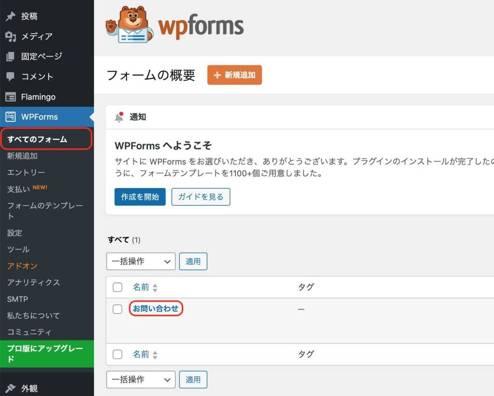Open アナリティクス submenu
The height and width of the screenshot is (396, 494).
click(33, 282)
